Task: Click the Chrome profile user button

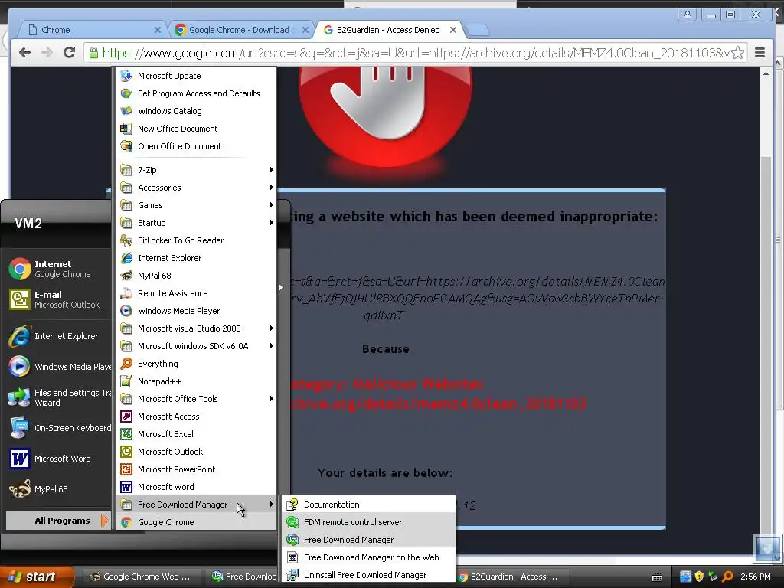Action: click(x=688, y=15)
